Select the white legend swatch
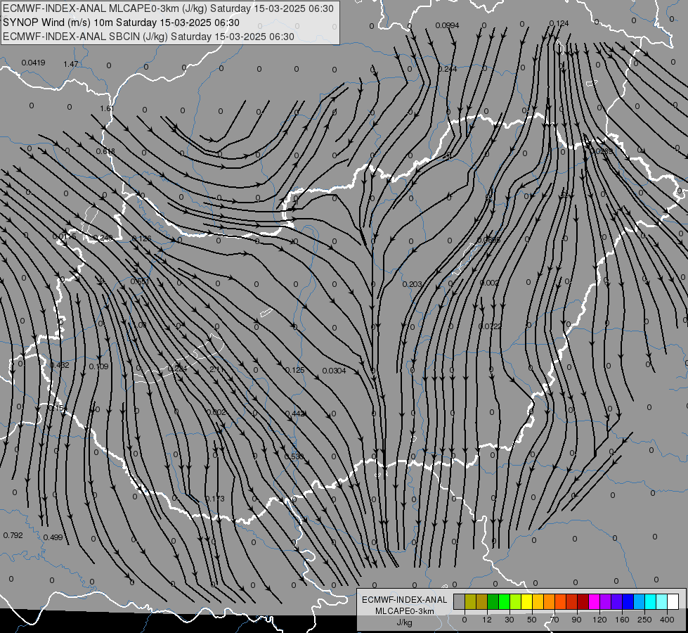Viewport: 688px width, 633px height. (x=673, y=601)
